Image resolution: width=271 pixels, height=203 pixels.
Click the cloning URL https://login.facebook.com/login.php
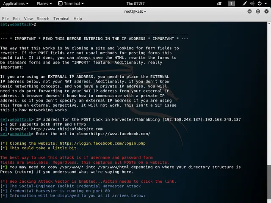102,143
